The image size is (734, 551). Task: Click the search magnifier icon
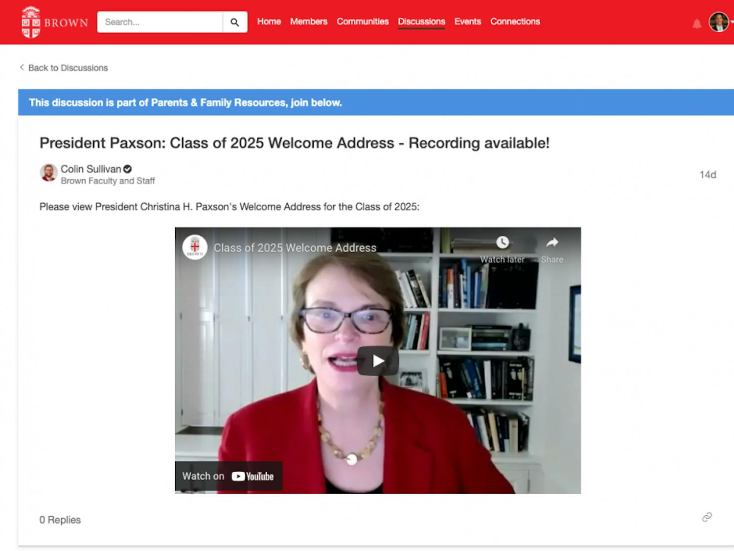coord(235,22)
